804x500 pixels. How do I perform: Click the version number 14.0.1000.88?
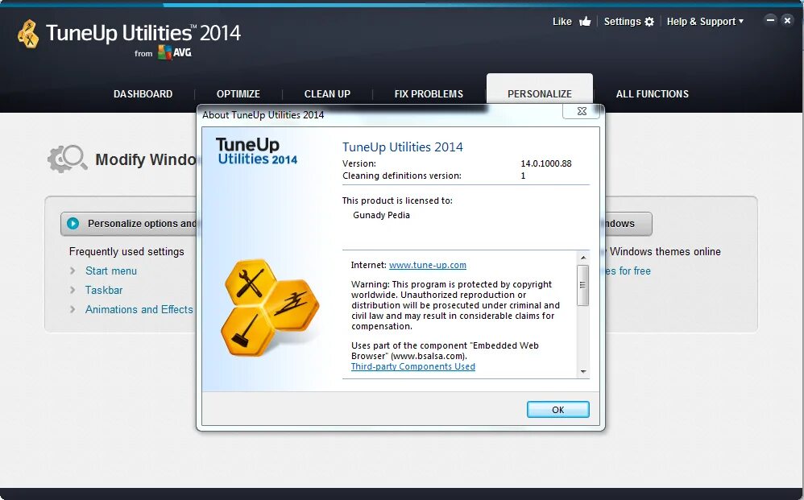pos(546,163)
